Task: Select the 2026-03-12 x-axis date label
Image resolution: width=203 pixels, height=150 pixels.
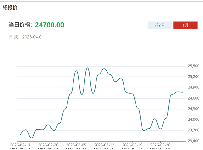Action: click(x=104, y=144)
